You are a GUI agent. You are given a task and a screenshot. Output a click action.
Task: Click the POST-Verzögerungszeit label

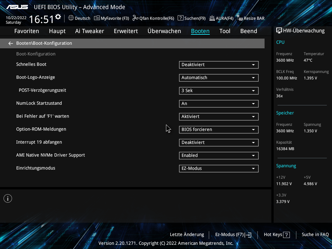42,90
